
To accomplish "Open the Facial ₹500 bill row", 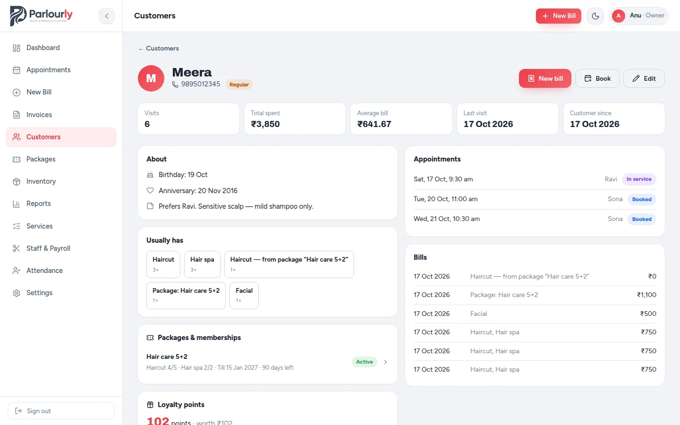I will pyautogui.click(x=535, y=314).
